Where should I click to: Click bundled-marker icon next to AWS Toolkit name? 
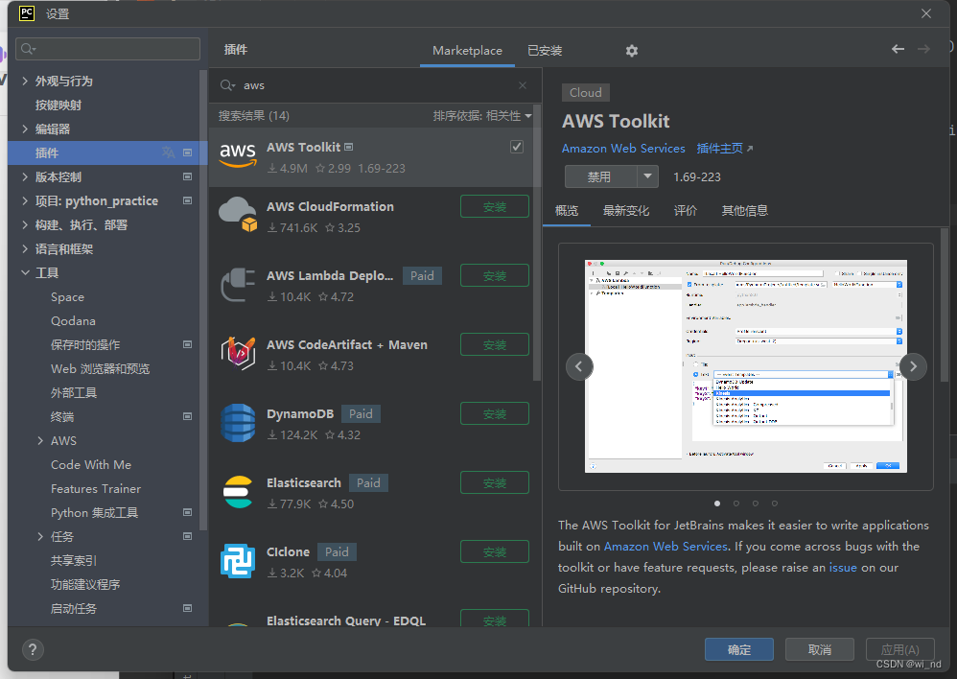(348, 147)
